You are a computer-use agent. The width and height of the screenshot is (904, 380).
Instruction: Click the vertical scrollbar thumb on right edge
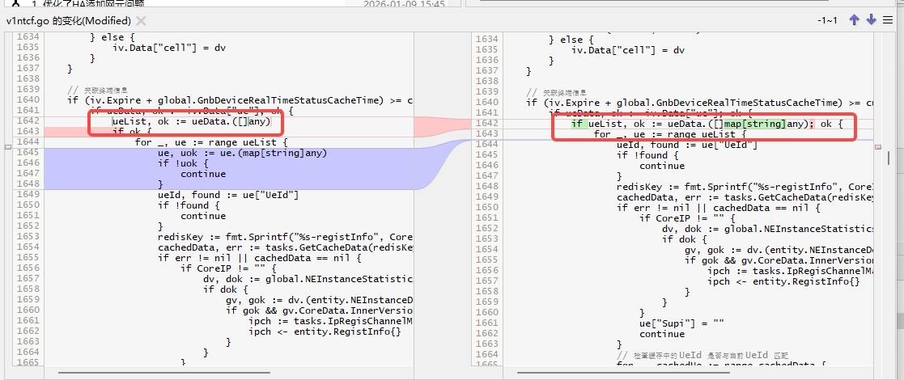point(888,158)
